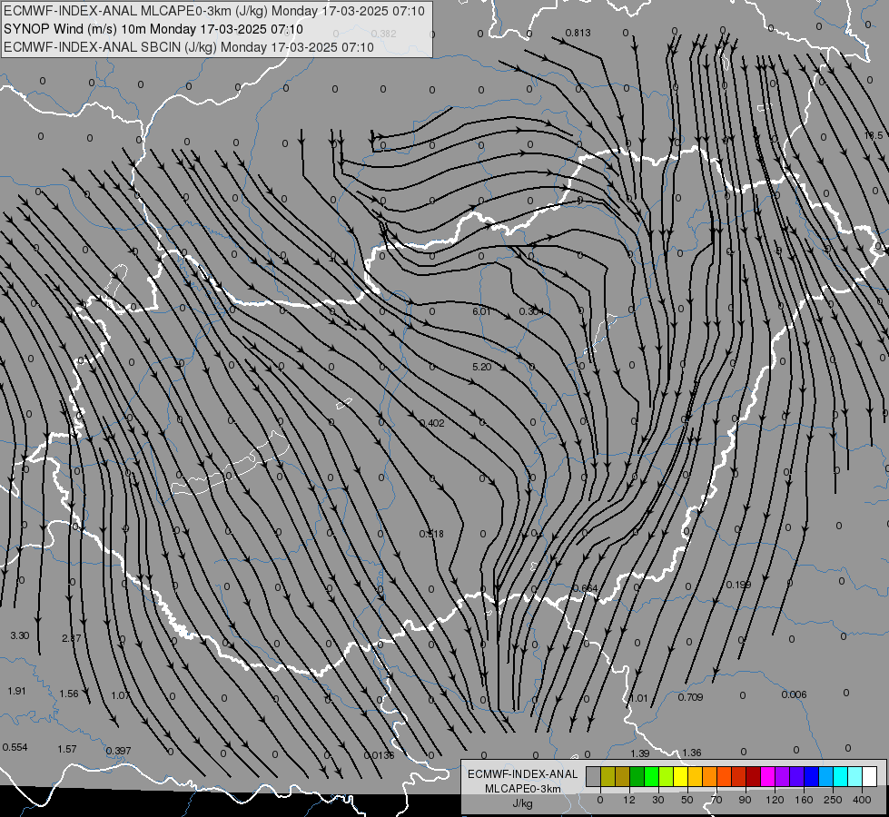Click the map value 1.39
Screen dimensions: 889x817
(639, 753)
